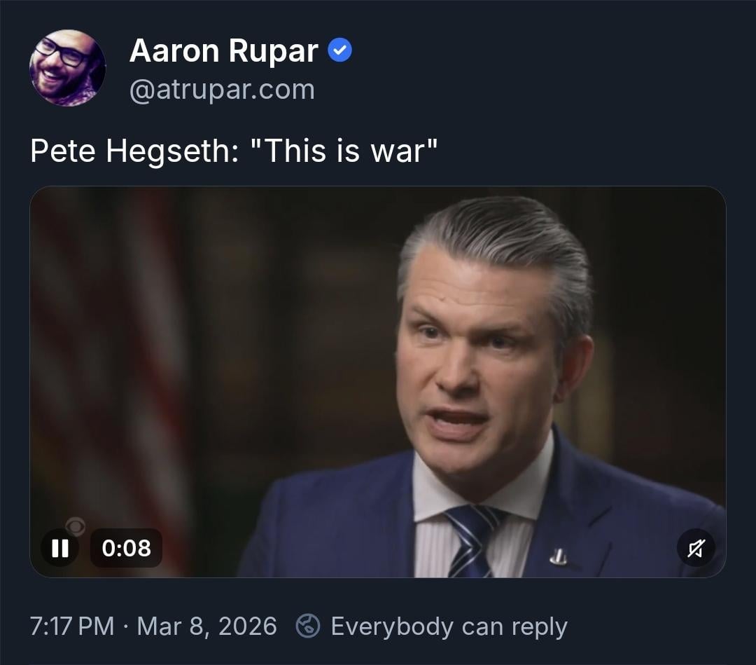Image resolution: width=756 pixels, height=665 pixels.
Task: Unmute the video sound
Action: click(x=696, y=548)
